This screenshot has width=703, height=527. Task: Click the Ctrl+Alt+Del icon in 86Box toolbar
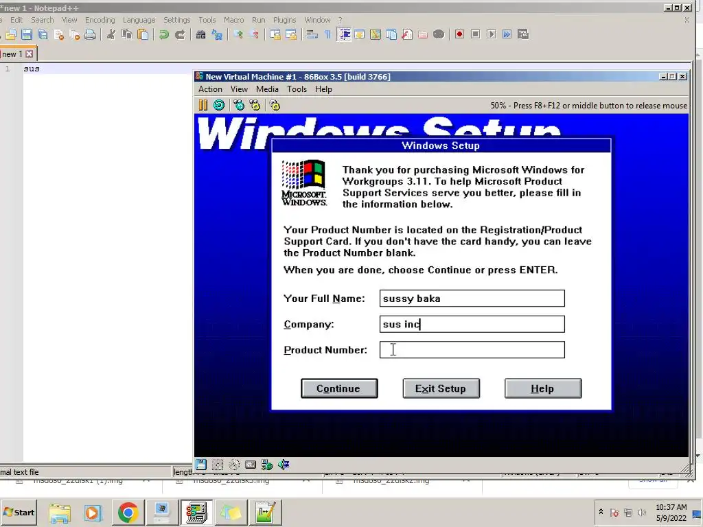[x=239, y=105]
